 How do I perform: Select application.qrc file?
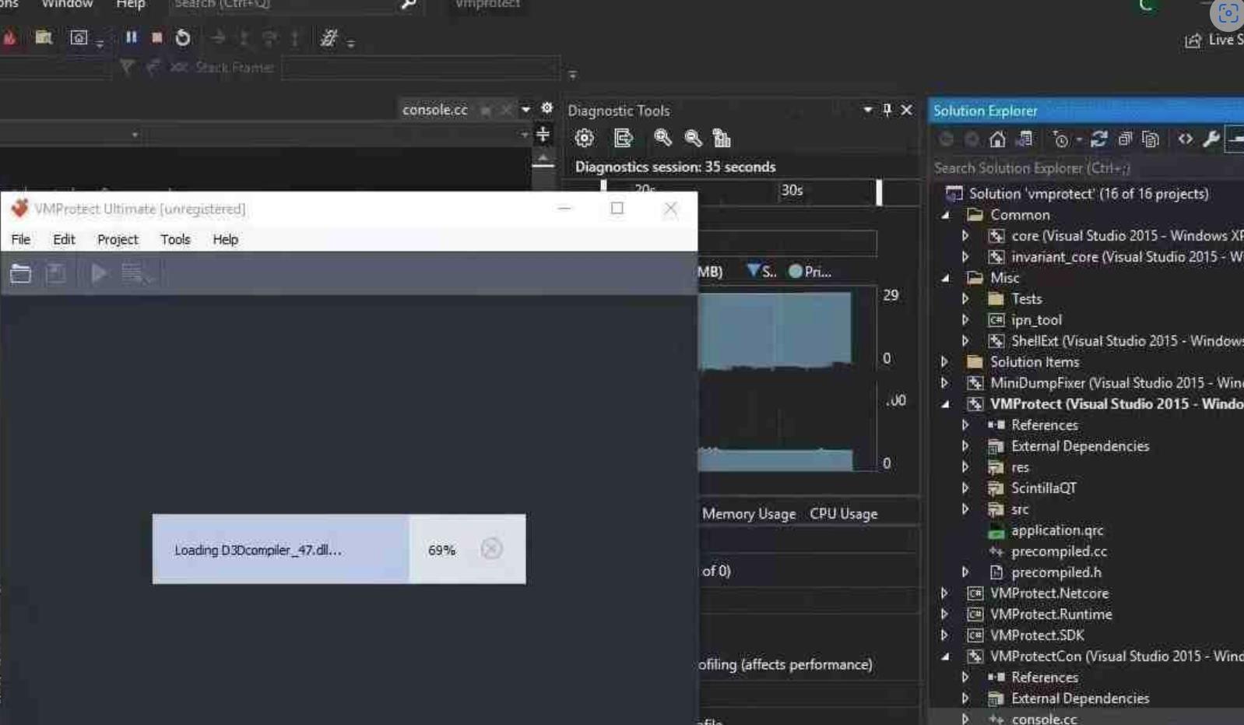coord(1057,530)
